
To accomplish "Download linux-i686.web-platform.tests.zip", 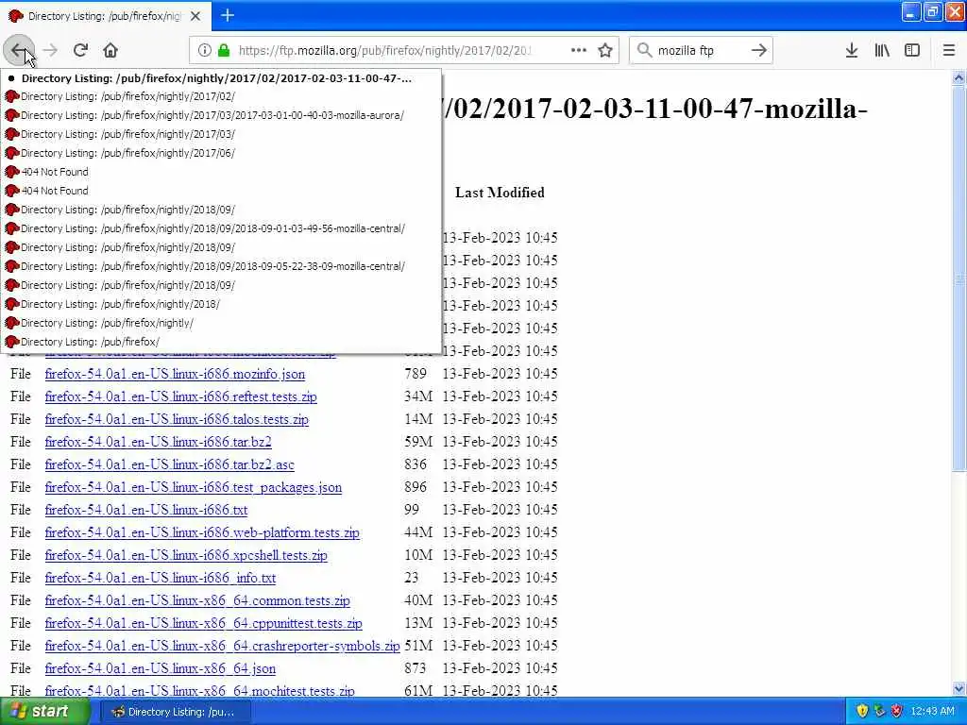I will click(202, 532).
